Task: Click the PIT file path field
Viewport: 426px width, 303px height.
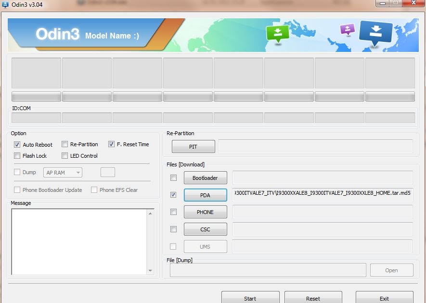Action: (315, 147)
